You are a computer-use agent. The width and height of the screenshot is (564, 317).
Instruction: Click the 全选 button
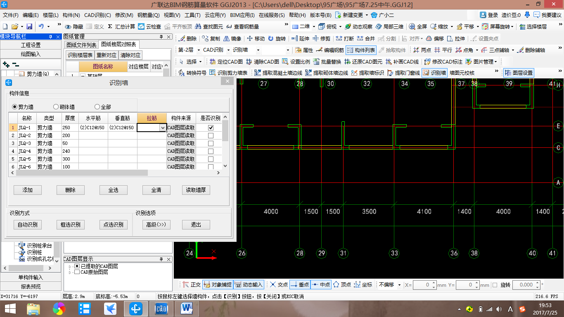[114, 190]
